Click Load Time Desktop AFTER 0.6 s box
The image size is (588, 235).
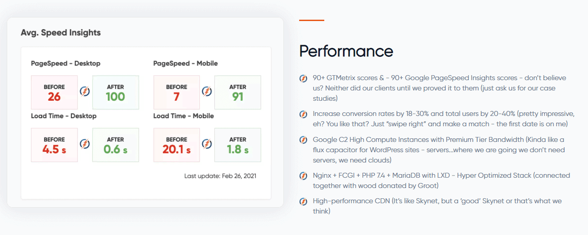tap(115, 145)
